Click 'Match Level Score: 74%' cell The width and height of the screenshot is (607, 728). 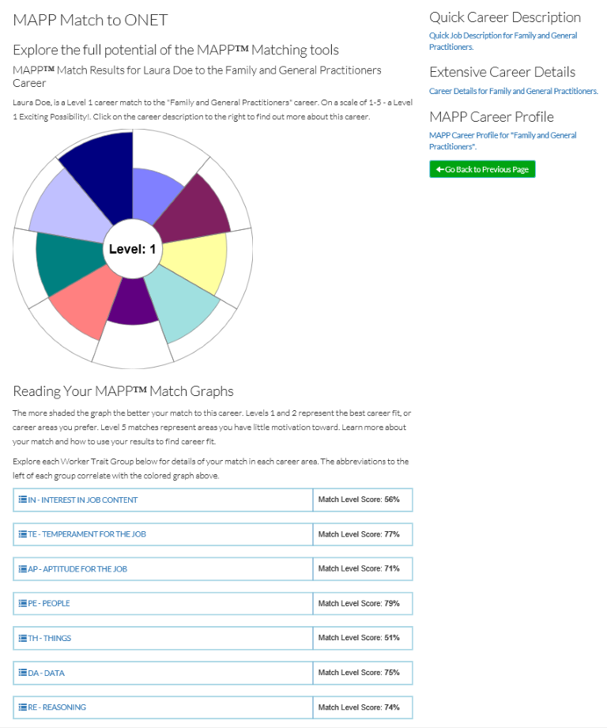[363, 707]
